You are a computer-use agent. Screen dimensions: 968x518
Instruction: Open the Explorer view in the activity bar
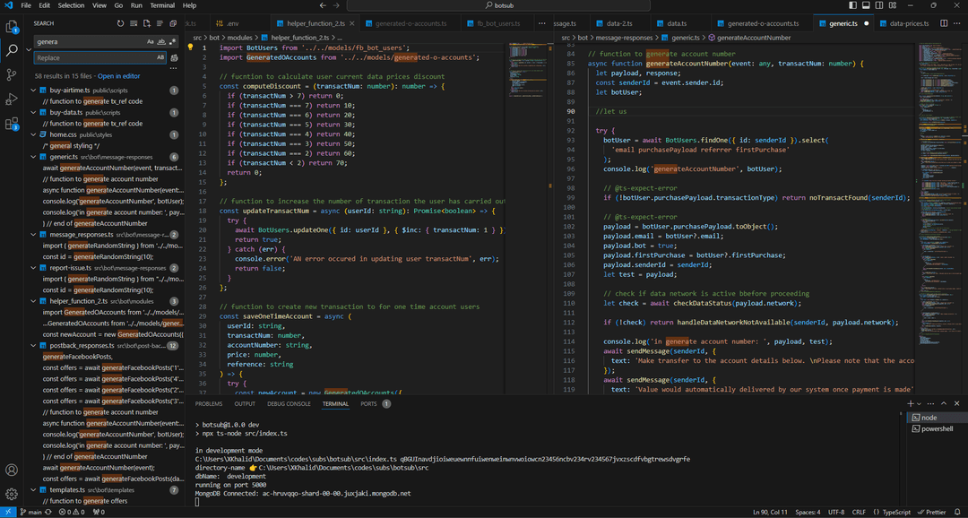[x=12, y=27]
